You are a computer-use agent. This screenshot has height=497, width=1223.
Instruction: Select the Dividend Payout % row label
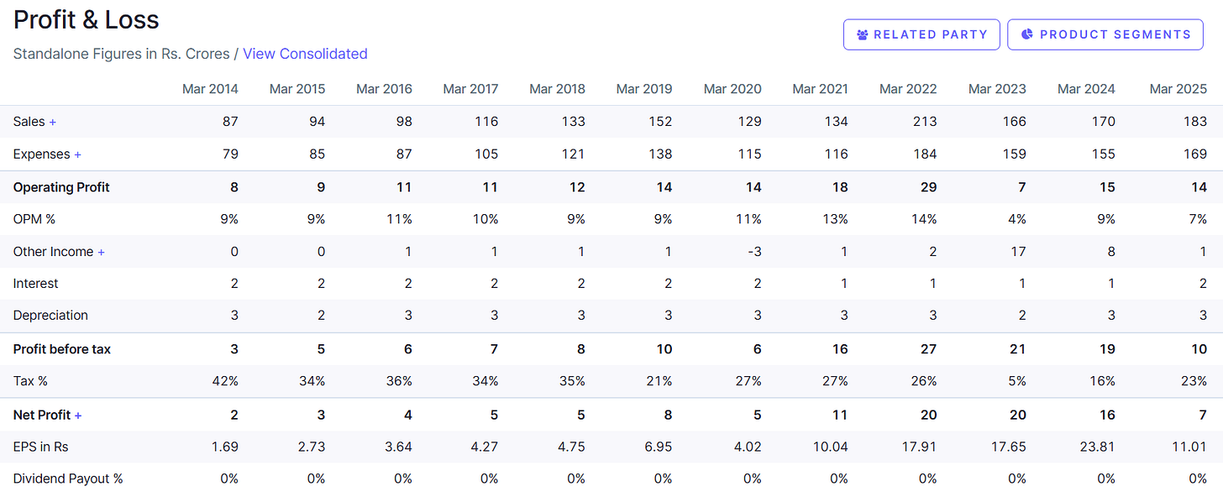click(x=68, y=479)
